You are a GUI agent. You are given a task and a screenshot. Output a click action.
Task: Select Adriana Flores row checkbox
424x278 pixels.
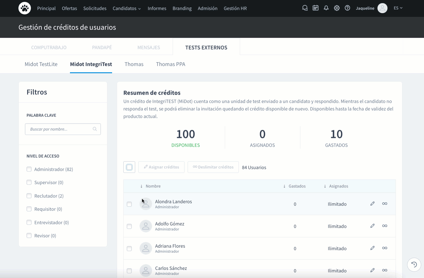129,249
